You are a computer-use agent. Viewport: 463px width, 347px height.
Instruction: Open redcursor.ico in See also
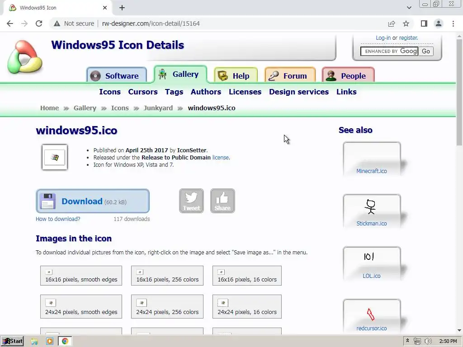click(x=372, y=328)
